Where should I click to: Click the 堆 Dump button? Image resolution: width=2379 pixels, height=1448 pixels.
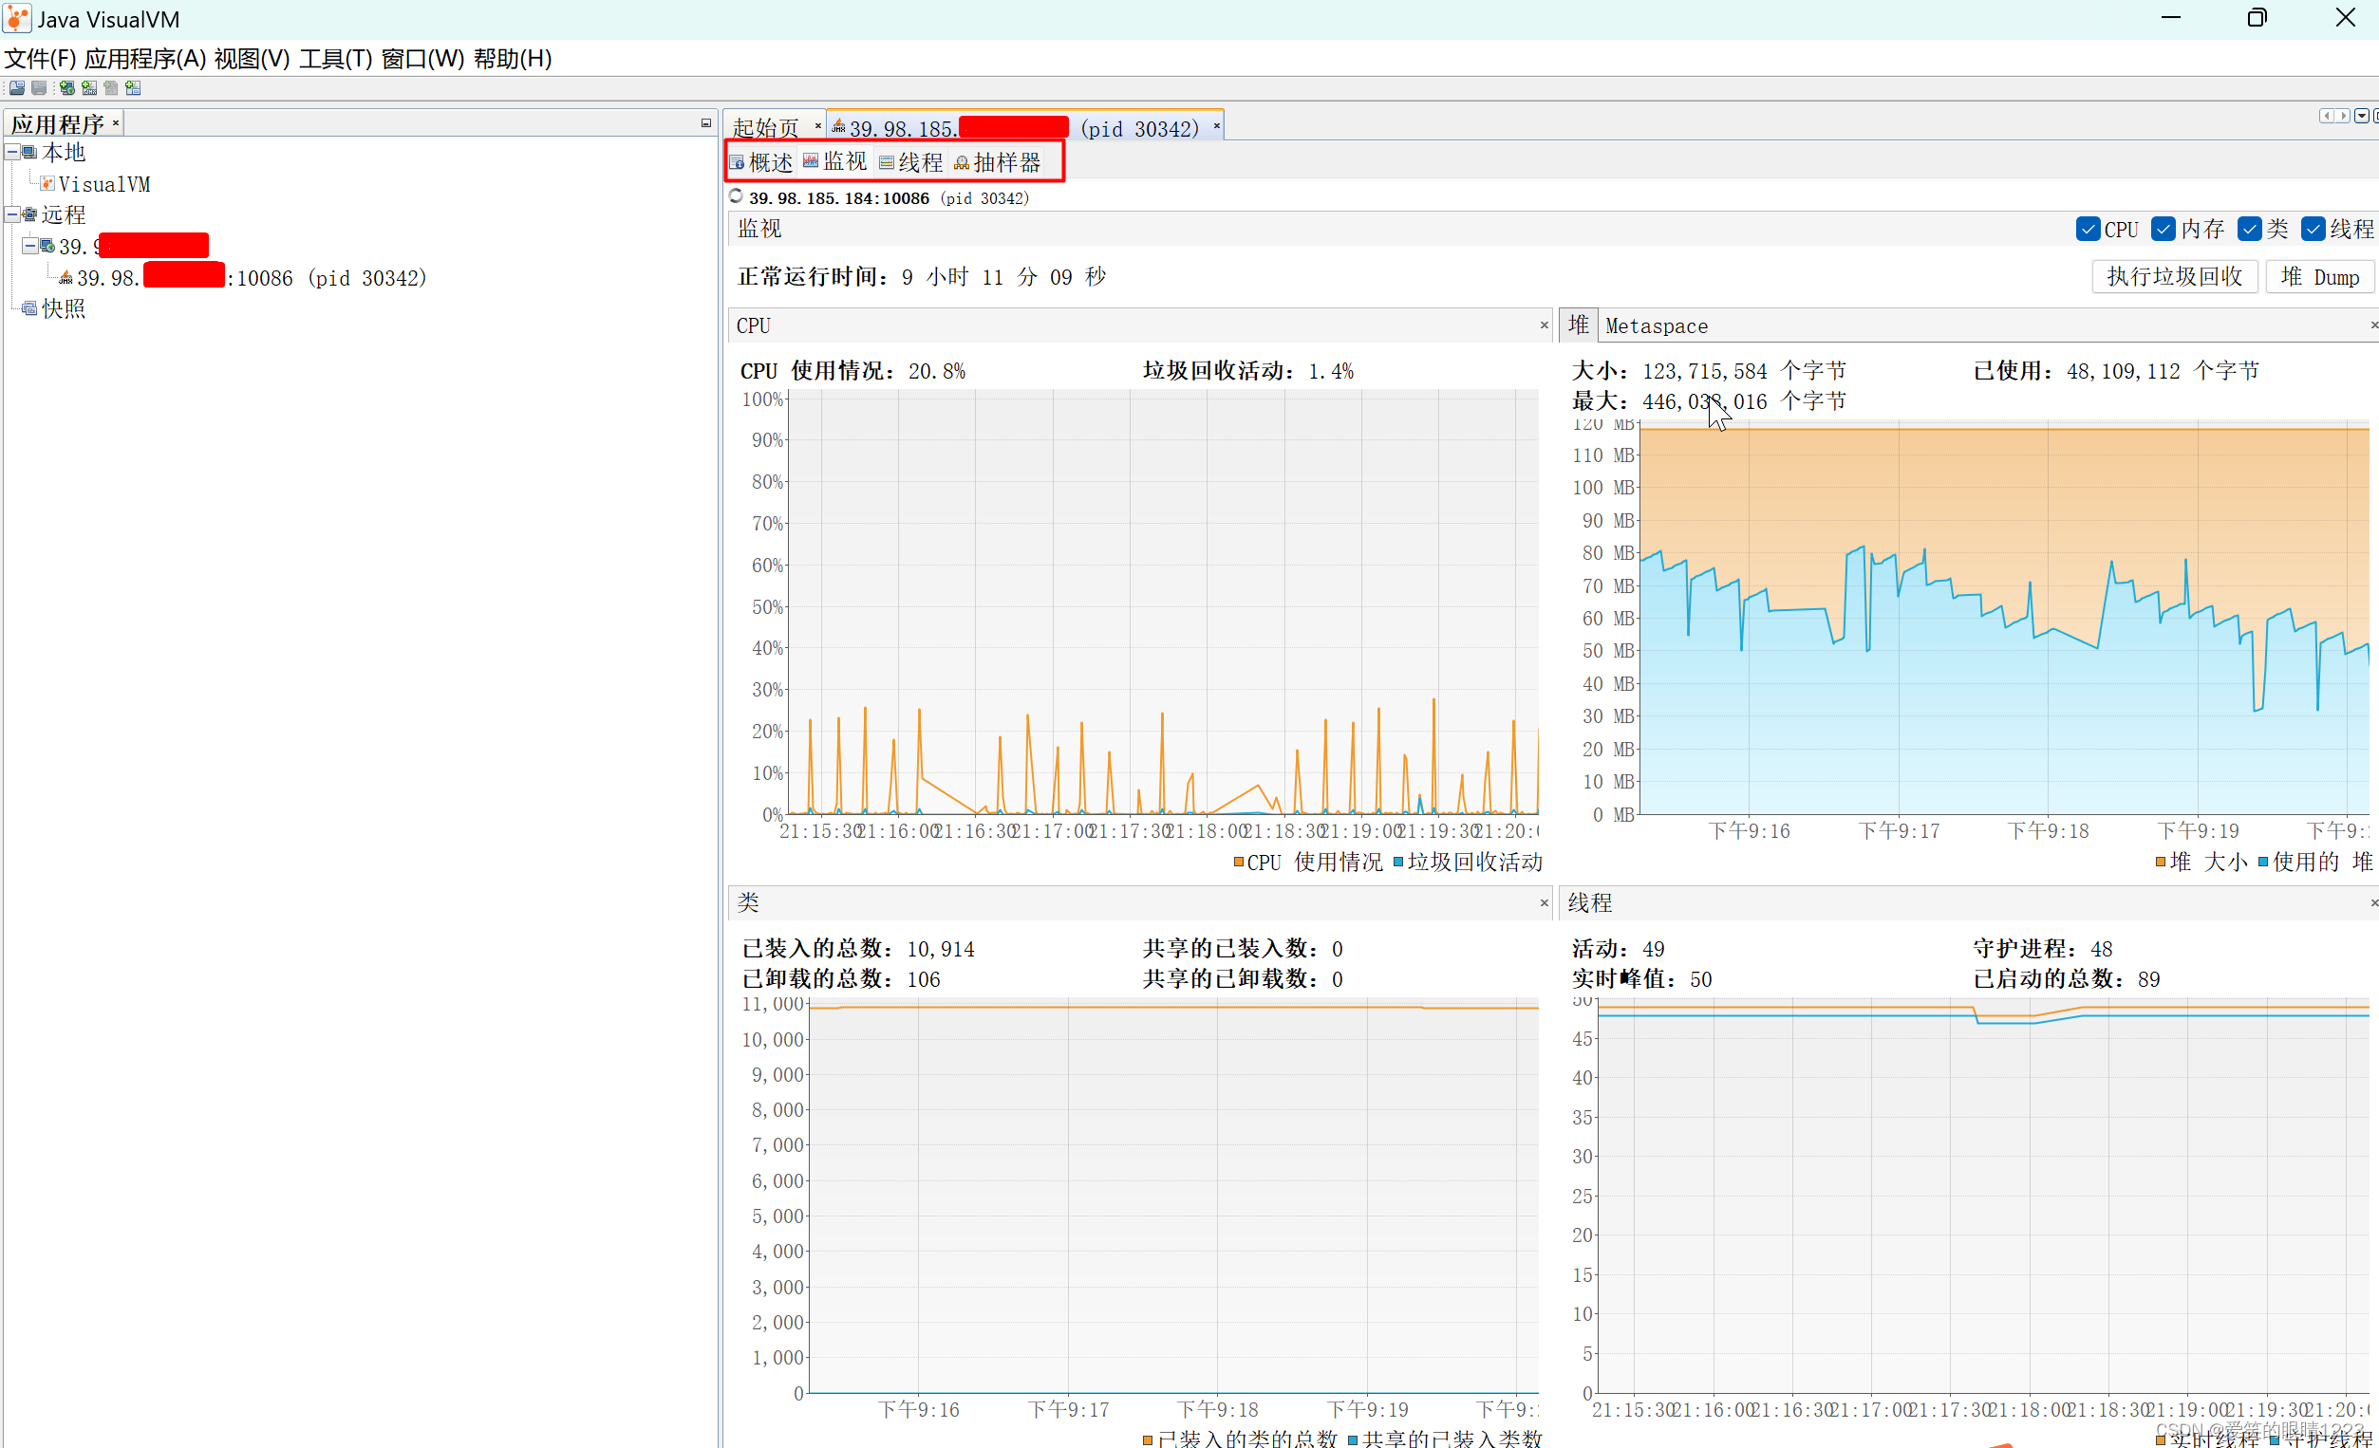(x=2319, y=277)
